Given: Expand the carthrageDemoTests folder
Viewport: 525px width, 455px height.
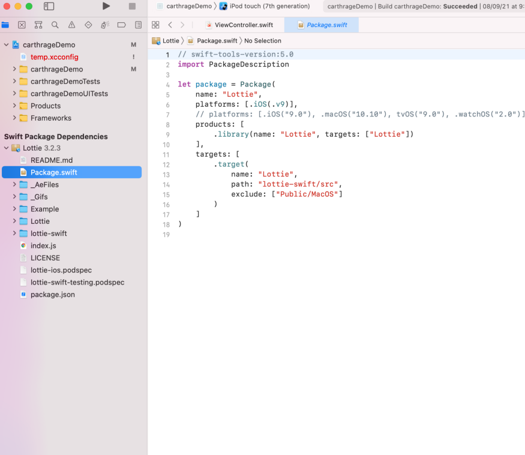Looking at the screenshot, I should pyautogui.click(x=14, y=82).
